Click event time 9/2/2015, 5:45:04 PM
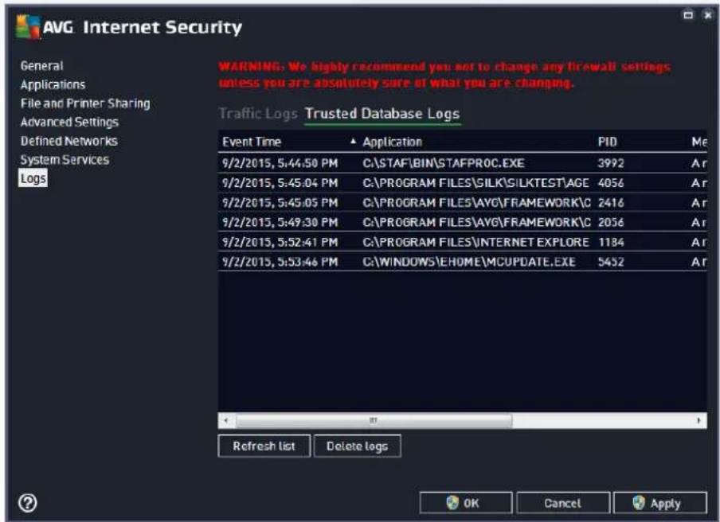The width and height of the screenshot is (720, 522). tap(280, 183)
